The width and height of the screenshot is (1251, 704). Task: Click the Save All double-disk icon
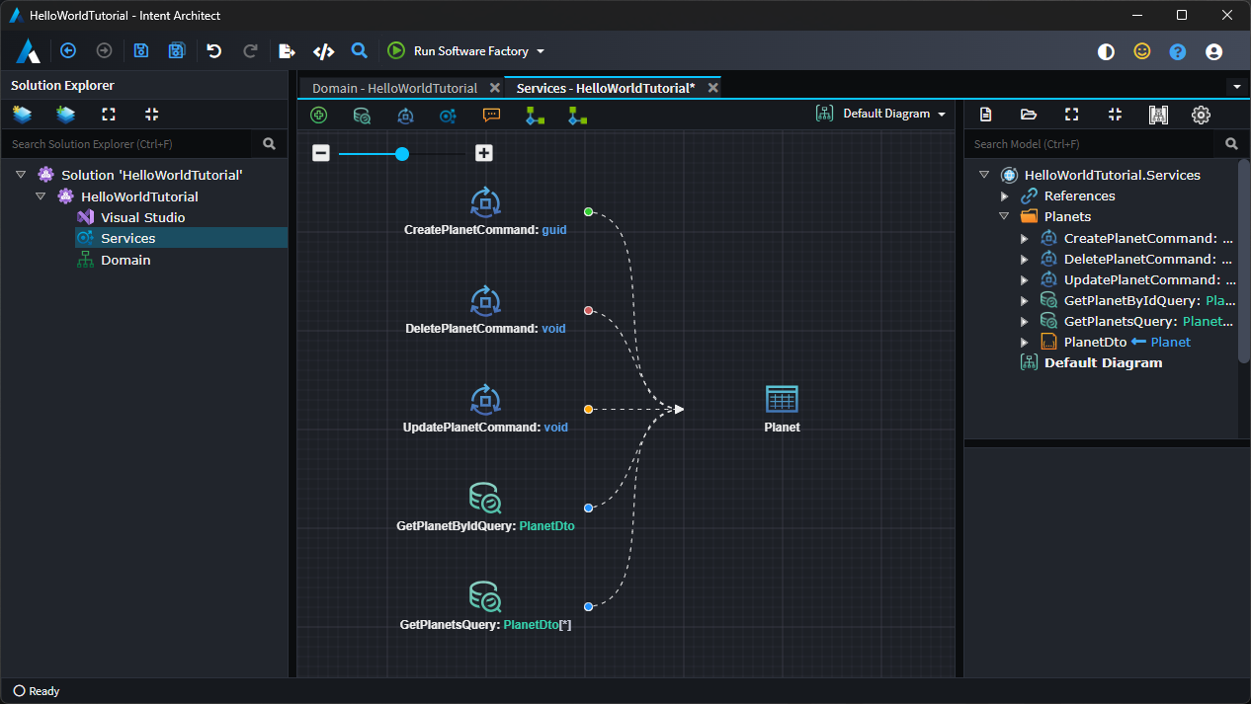coord(177,51)
